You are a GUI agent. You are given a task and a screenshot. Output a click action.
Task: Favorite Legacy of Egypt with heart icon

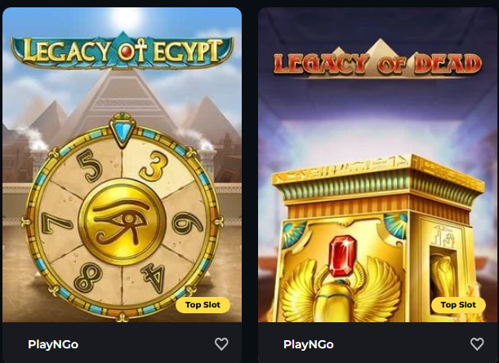coord(221,344)
